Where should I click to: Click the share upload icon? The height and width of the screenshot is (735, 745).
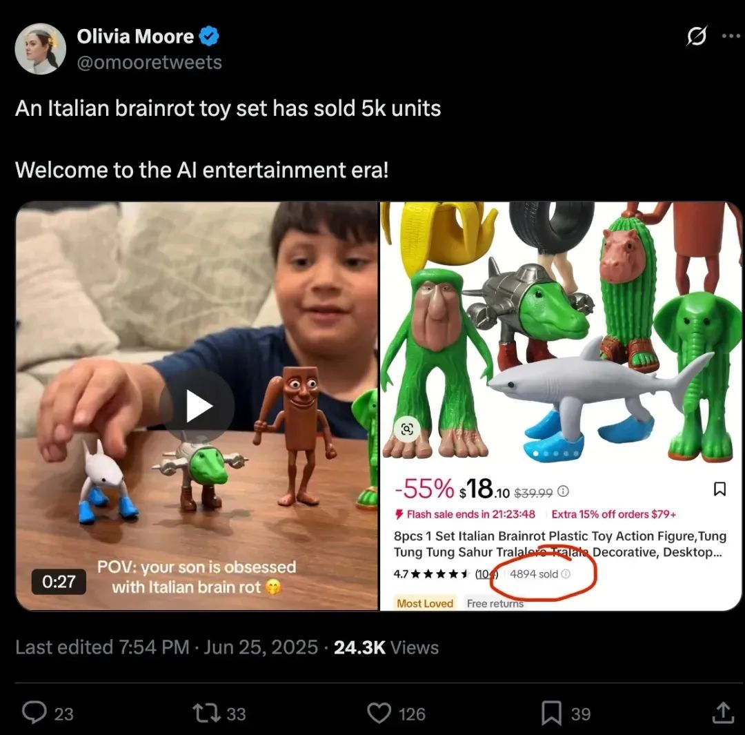pos(722,712)
